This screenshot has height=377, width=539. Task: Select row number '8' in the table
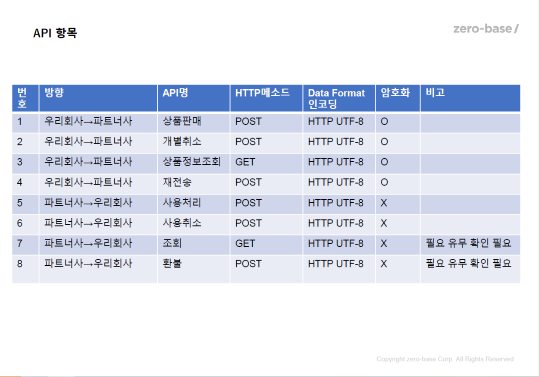pos(25,269)
